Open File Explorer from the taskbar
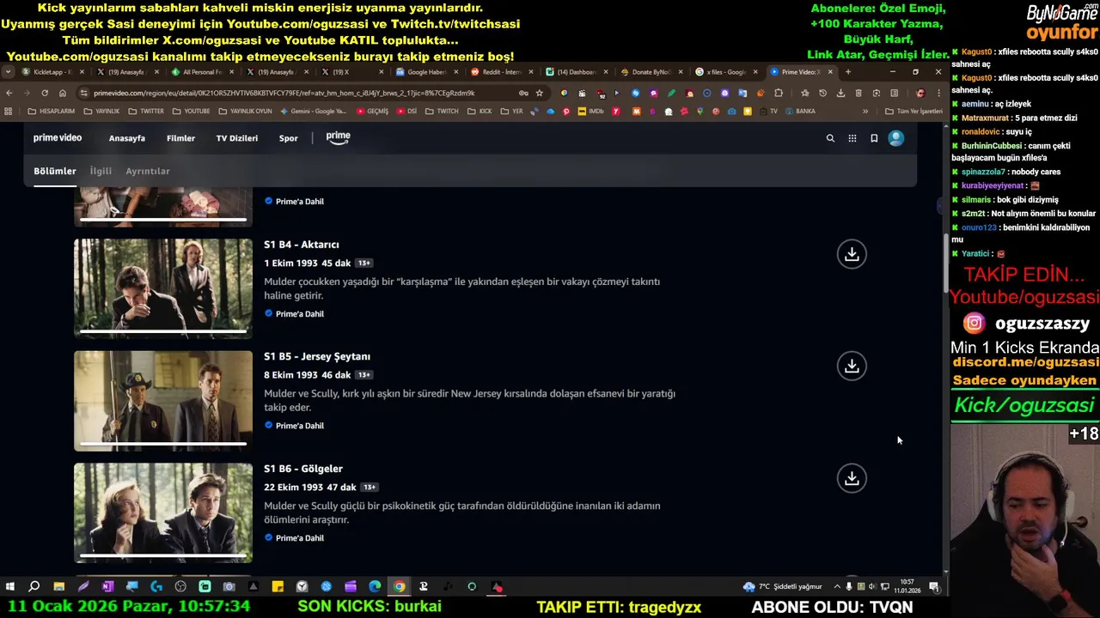Screen dimensions: 1100x618 (58, 586)
